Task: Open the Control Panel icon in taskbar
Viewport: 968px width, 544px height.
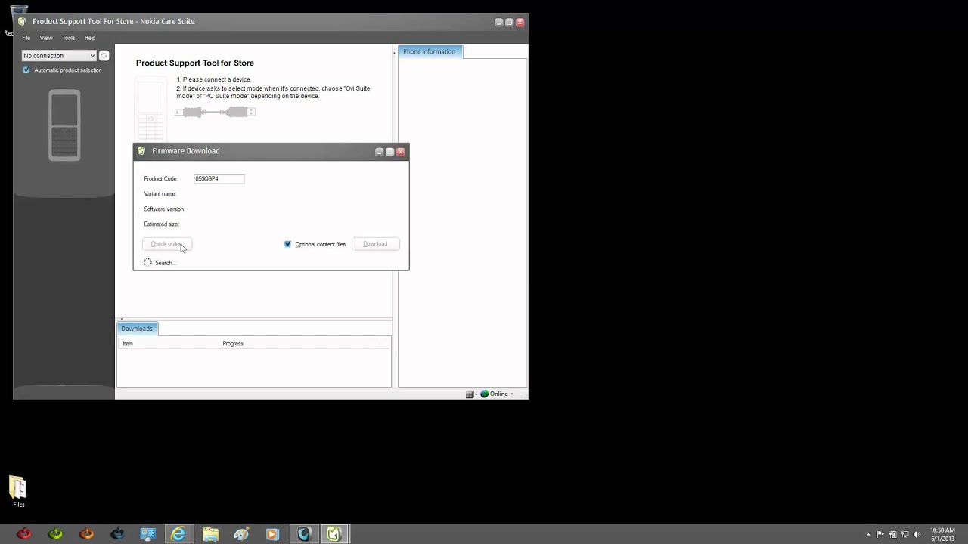Action: click(148, 534)
